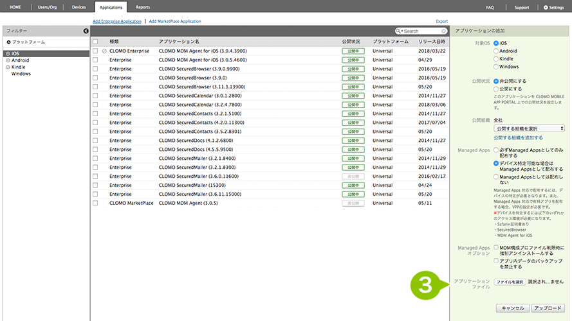Screen dimensions: 572x321
Task: Check CLOMO SecuredMailer (15300) row checkbox
Action: pos(95,186)
